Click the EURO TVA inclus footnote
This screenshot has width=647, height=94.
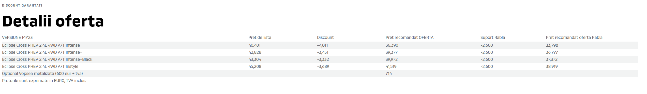click(x=44, y=81)
